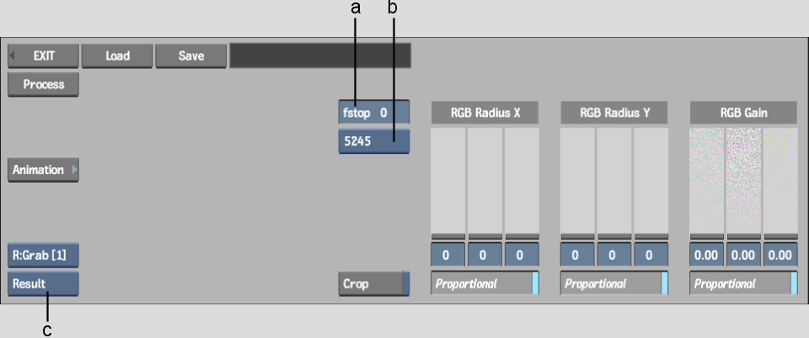Click the third RGB Gain value field 0.00

(x=780, y=255)
